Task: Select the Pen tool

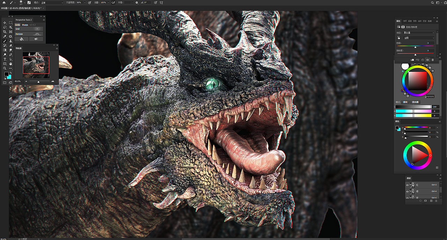Action: pyautogui.click(x=10, y=55)
